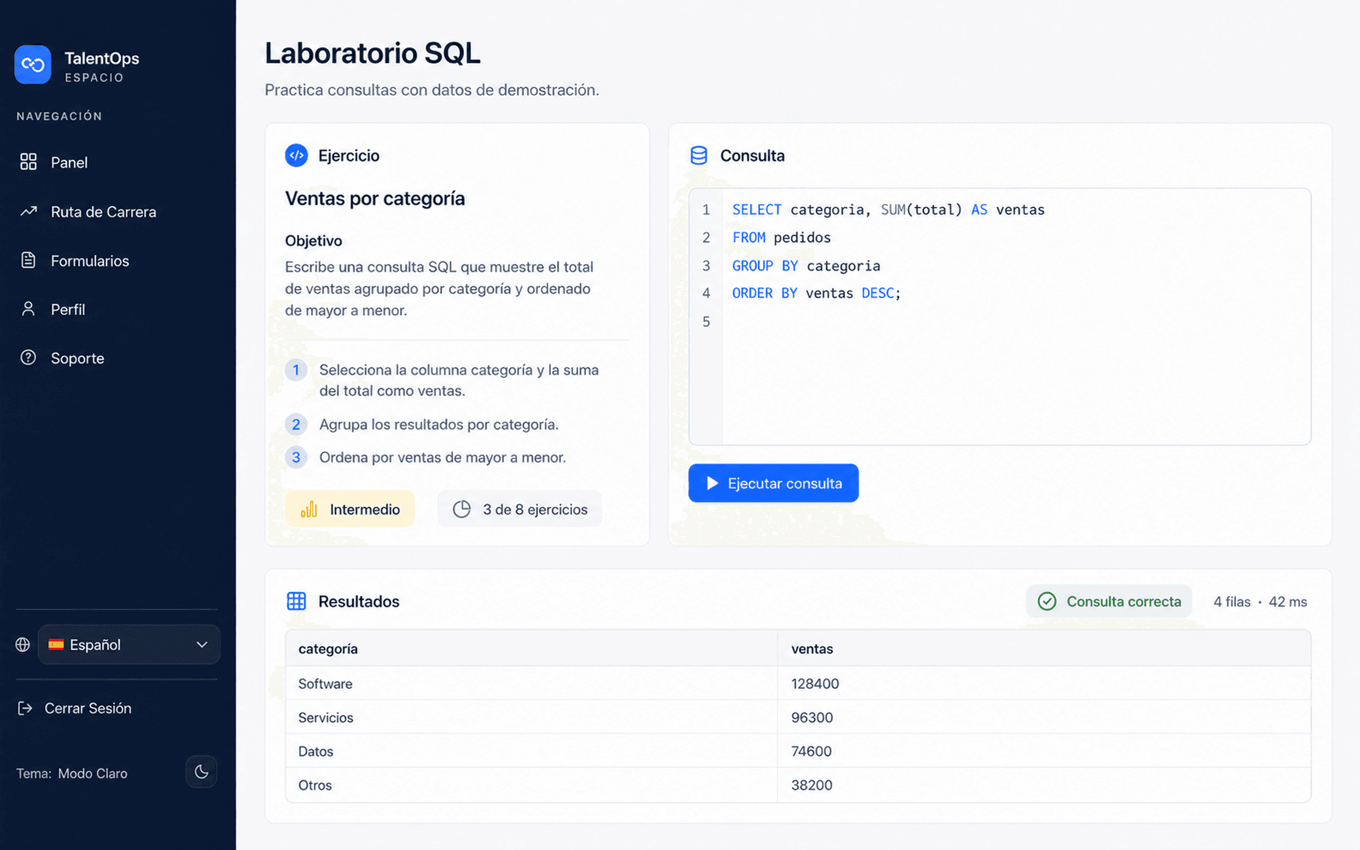The image size is (1360, 850).
Task: Click the Cerrar Sesión logout arrow icon
Action: click(x=25, y=708)
